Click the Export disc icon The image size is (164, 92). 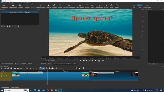point(111,5)
